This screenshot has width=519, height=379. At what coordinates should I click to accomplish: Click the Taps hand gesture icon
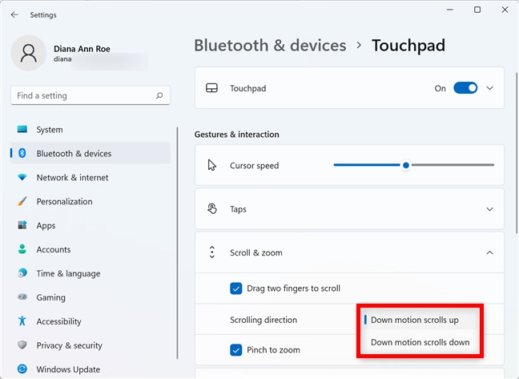211,209
